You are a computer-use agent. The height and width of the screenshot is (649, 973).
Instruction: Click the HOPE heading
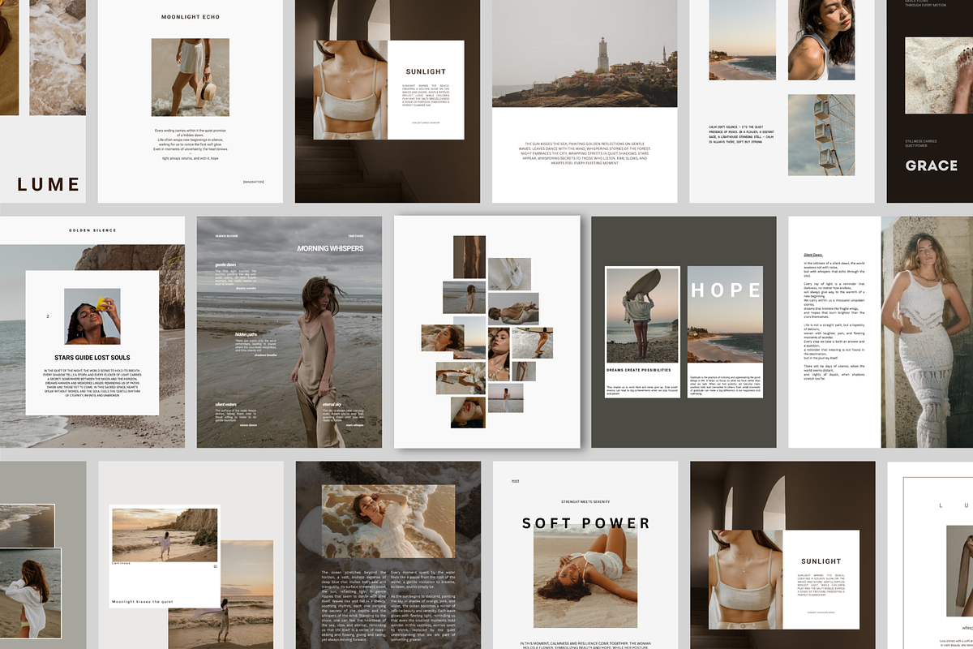point(726,290)
